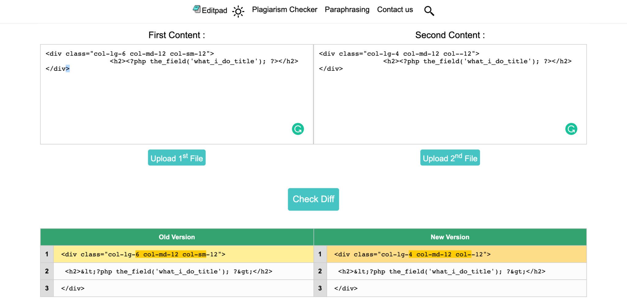Click Old Version line 2 h2 php row
The image size is (627, 307).
(183, 271)
